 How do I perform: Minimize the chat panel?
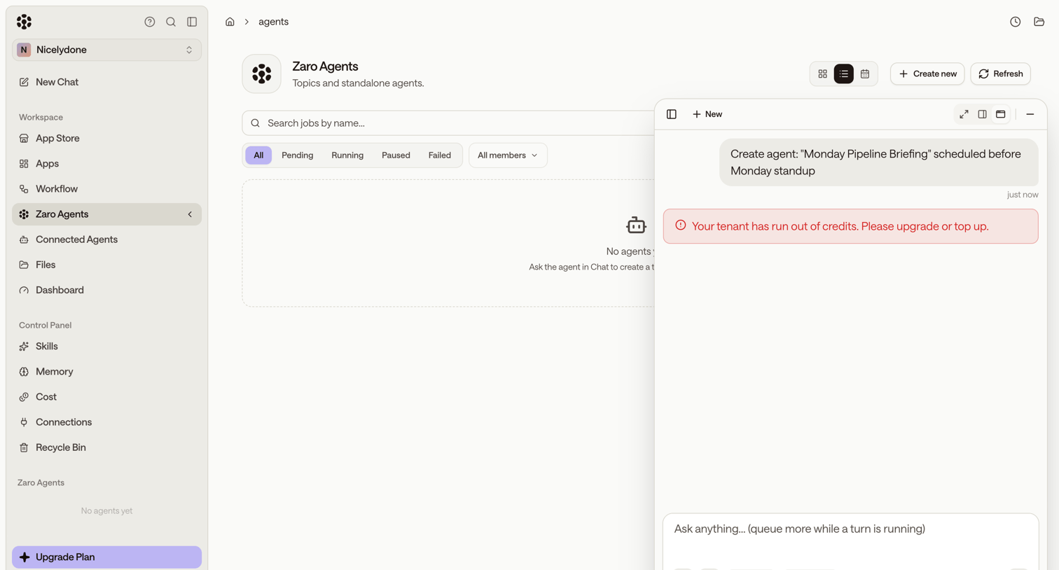tap(1030, 114)
